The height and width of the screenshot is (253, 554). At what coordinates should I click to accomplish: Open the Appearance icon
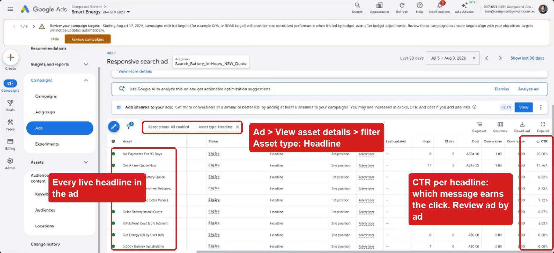coord(379,5)
